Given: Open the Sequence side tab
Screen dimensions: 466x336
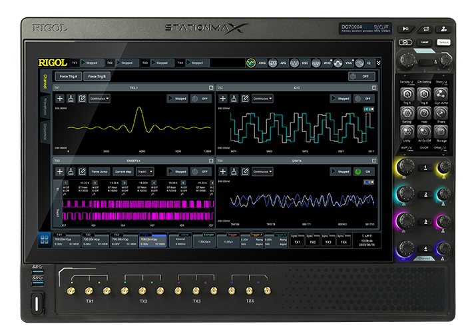Looking at the screenshot, I should pyautogui.click(x=45, y=132).
